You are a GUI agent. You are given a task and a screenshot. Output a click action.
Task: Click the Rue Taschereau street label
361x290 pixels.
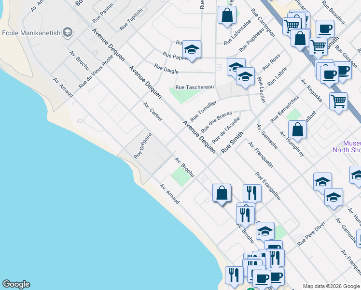(x=194, y=87)
